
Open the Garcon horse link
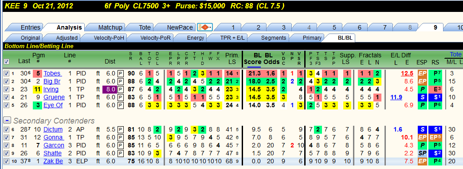tap(54, 145)
